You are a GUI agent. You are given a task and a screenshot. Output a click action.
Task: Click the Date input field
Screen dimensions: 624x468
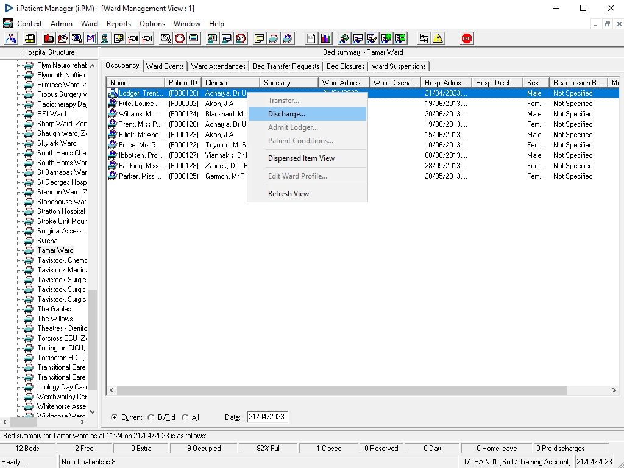point(267,417)
